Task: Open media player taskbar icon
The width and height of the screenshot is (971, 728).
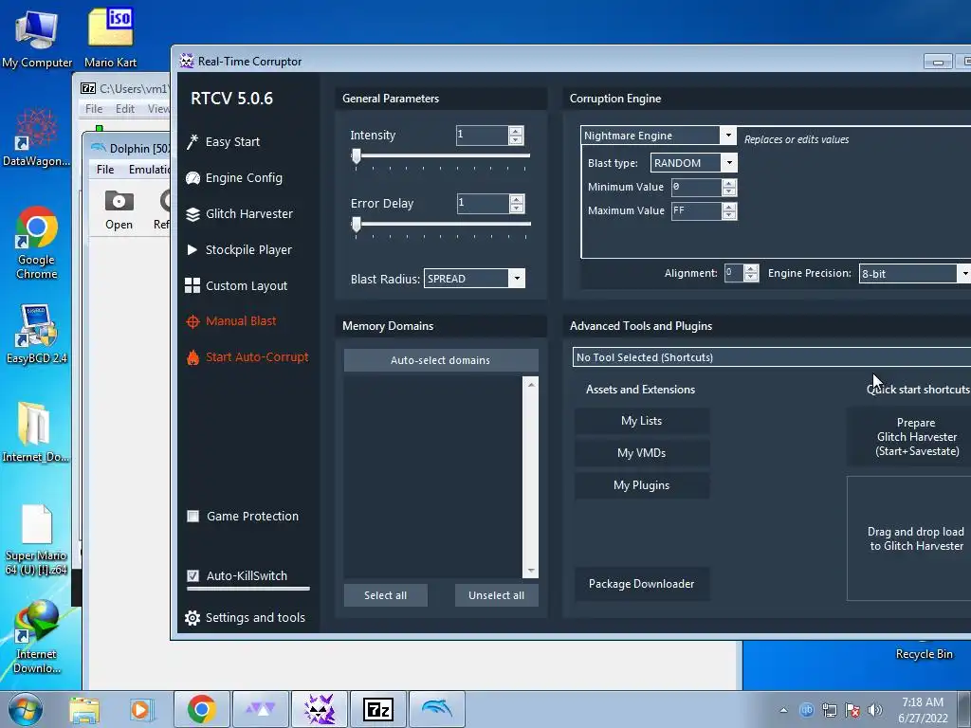Action: click(x=142, y=709)
